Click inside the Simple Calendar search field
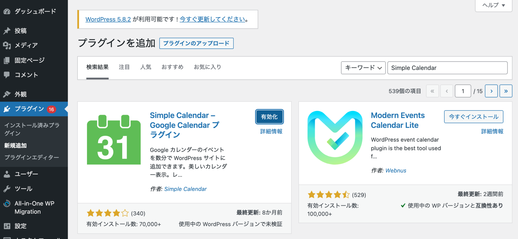Viewport: 518px width, 239px height. pyautogui.click(x=447, y=68)
